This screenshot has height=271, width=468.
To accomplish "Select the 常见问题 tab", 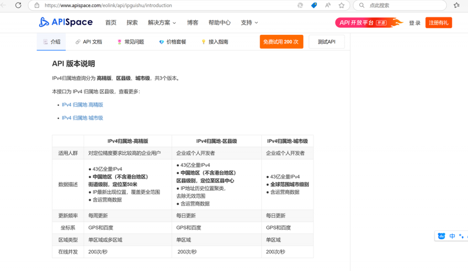I will [x=131, y=42].
